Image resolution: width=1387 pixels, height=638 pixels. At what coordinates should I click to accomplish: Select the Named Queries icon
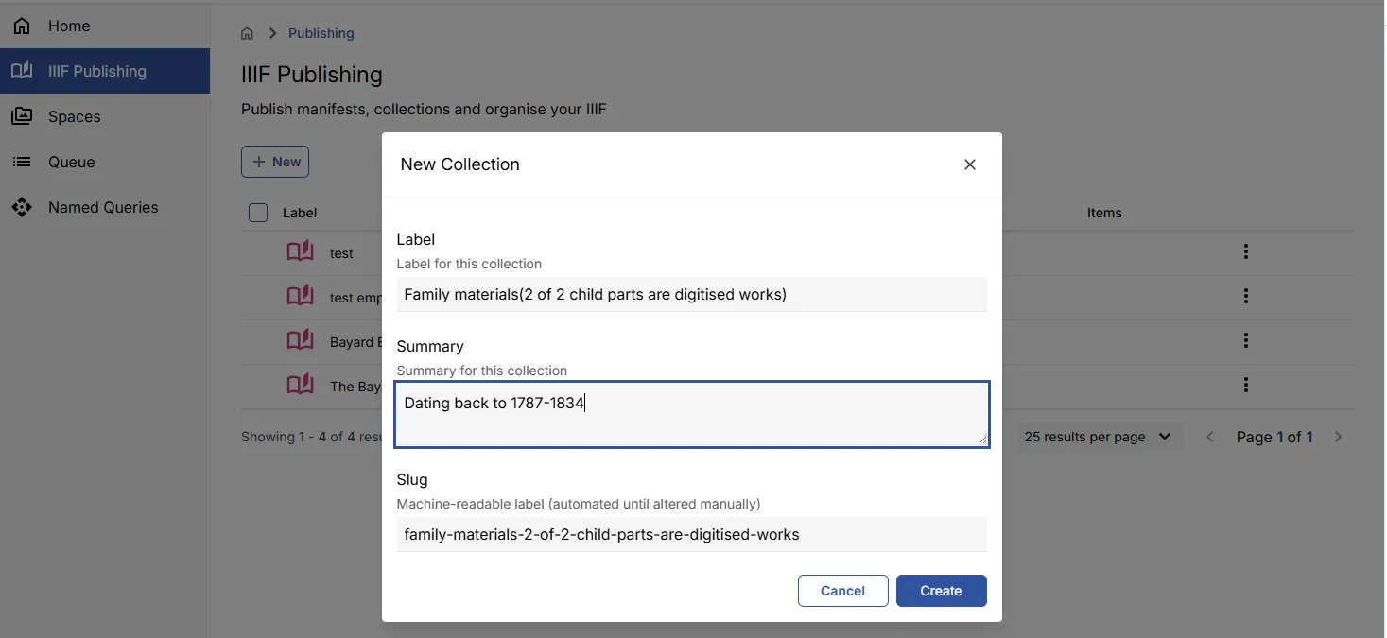point(21,207)
